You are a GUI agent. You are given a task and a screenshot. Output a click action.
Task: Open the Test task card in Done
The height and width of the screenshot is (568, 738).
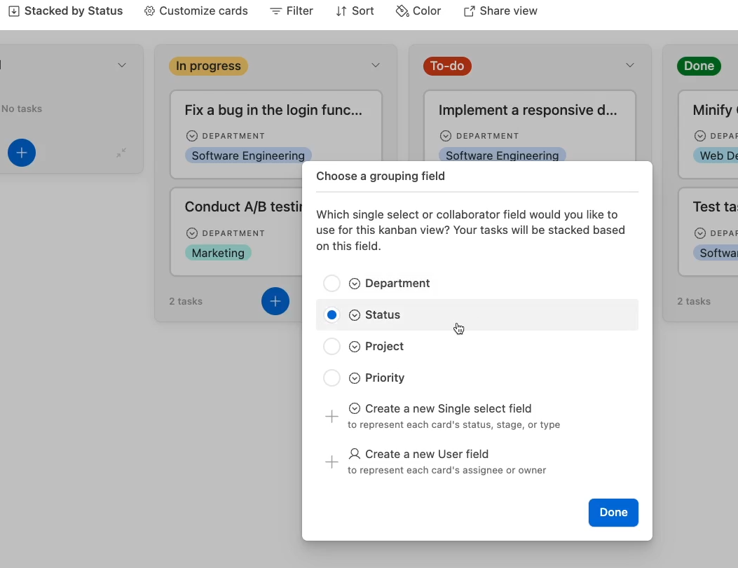click(708, 231)
